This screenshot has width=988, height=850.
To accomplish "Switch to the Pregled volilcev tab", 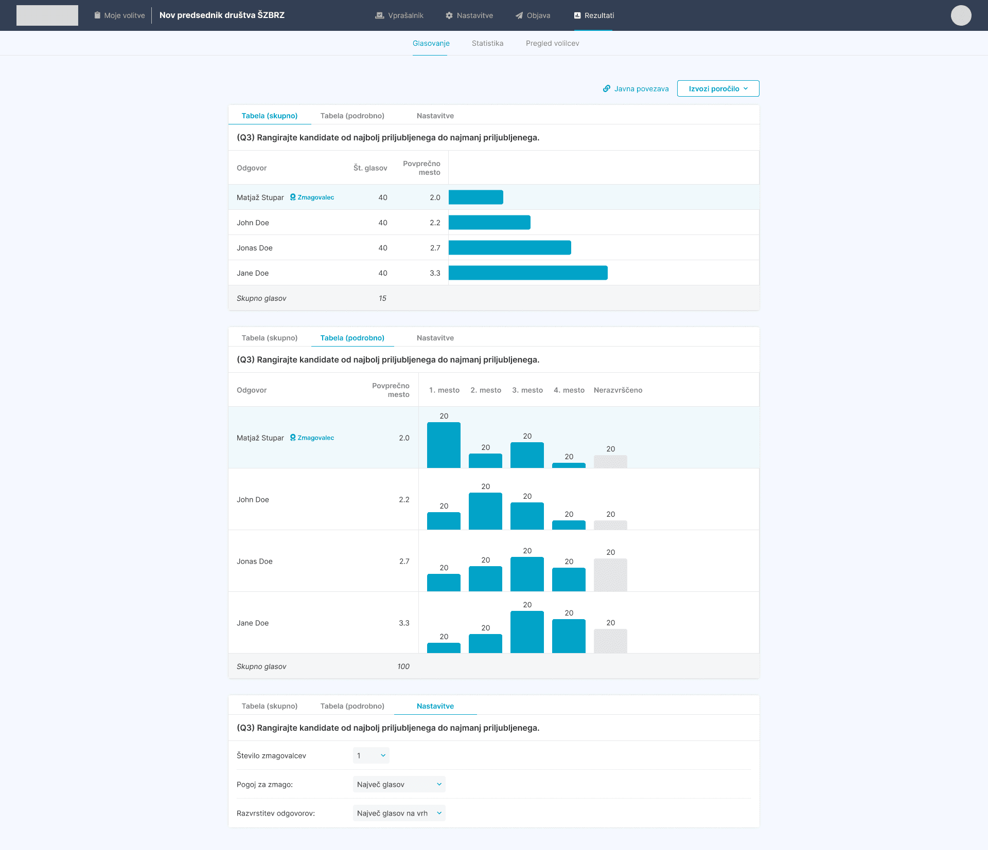I will point(552,43).
